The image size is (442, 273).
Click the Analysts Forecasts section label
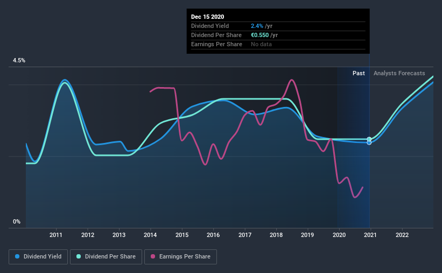[399, 73]
